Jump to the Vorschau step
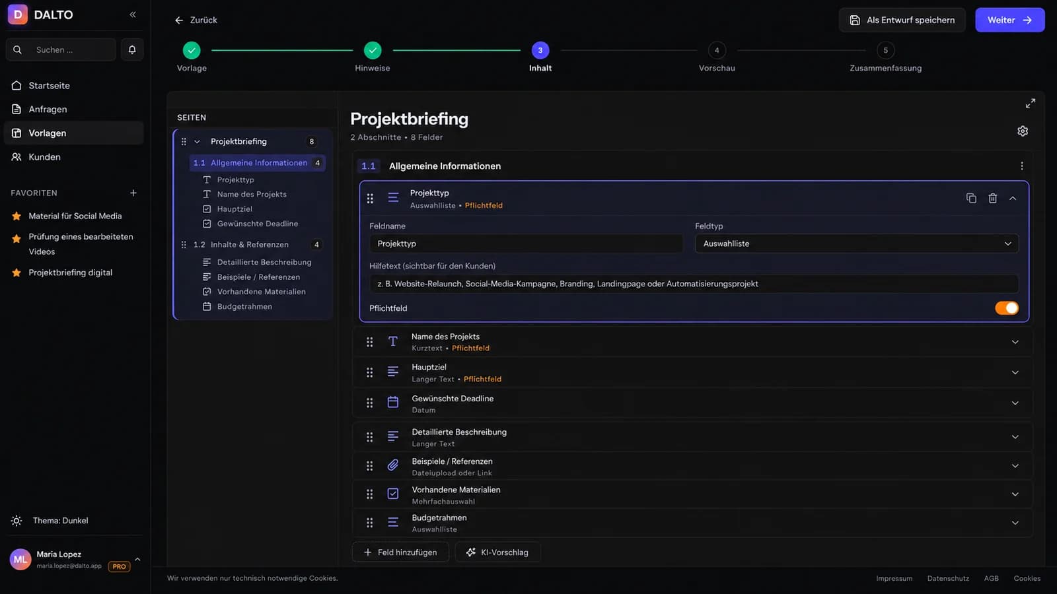 717,50
